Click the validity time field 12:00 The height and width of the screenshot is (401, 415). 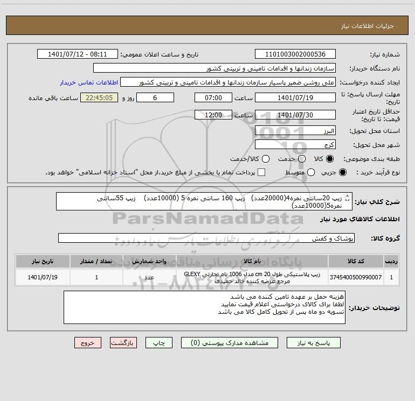(x=213, y=115)
